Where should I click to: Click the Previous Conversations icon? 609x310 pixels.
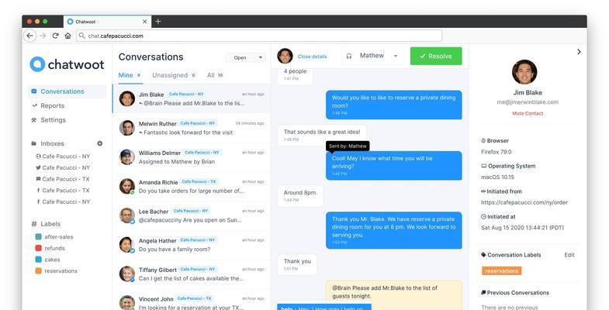[x=483, y=292]
